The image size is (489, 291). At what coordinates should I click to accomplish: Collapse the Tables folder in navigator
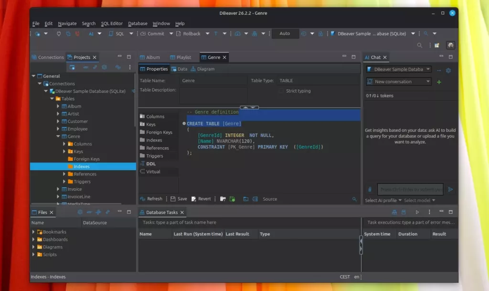(x=52, y=98)
